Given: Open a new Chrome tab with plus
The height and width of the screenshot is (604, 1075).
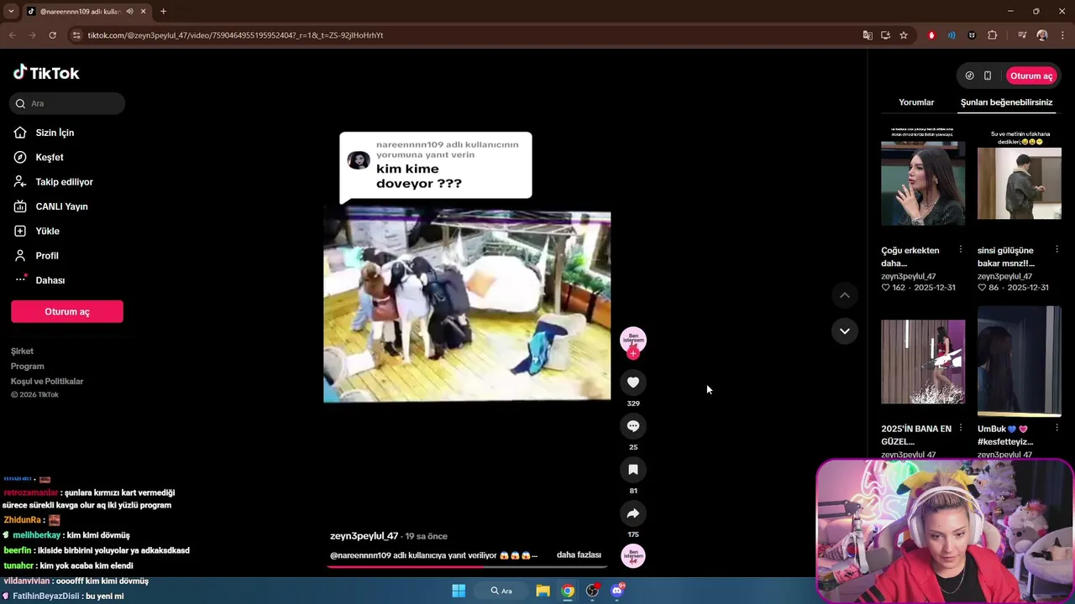Looking at the screenshot, I should [x=163, y=11].
